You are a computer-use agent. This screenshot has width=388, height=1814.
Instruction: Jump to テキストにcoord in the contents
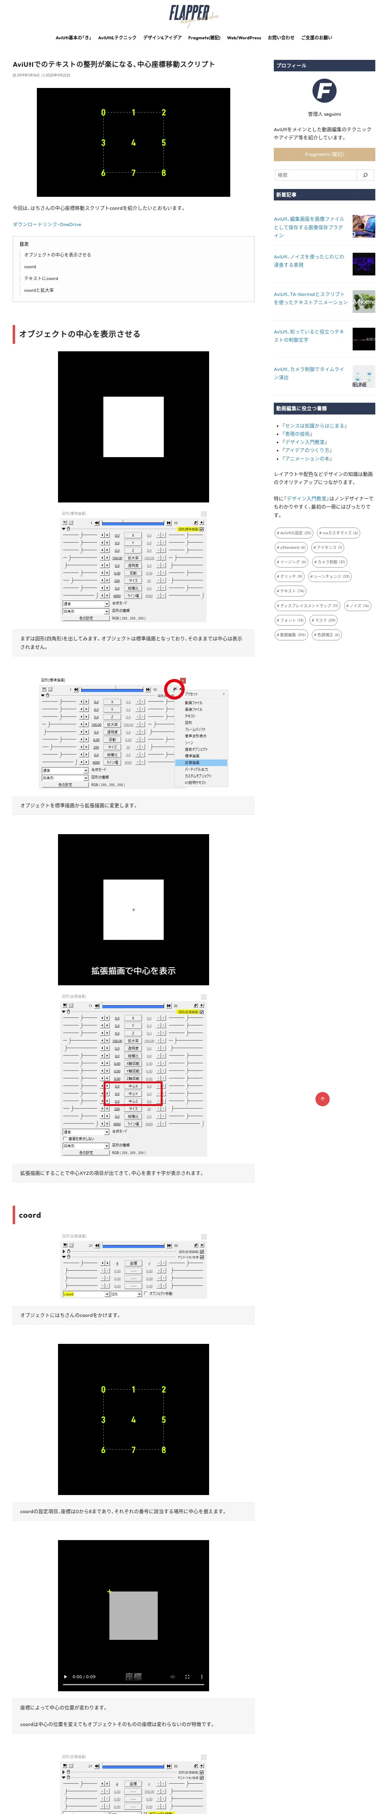point(41,278)
